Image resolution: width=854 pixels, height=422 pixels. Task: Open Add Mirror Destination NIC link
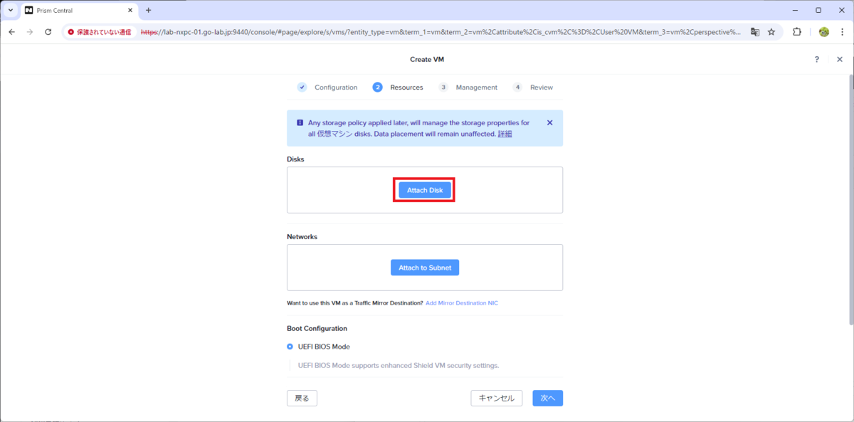coord(462,303)
